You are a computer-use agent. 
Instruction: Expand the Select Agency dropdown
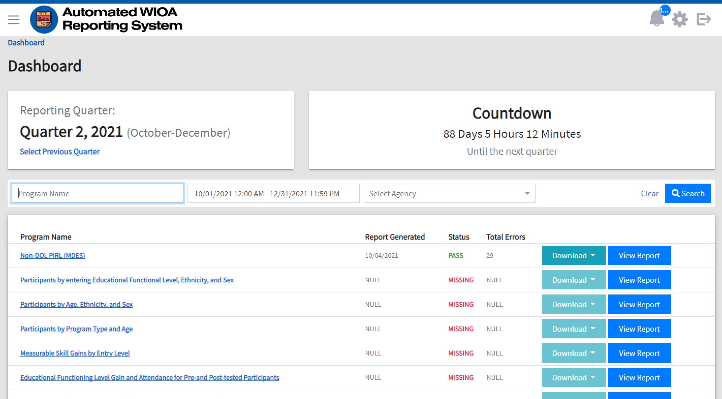point(449,193)
